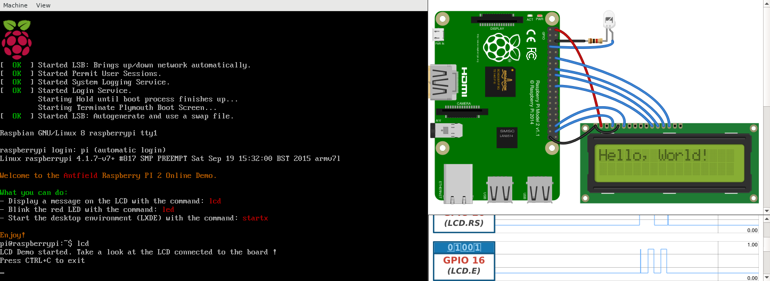Click the micro USB PWR IN port
This screenshot has height=281, width=770.
pyautogui.click(x=439, y=35)
